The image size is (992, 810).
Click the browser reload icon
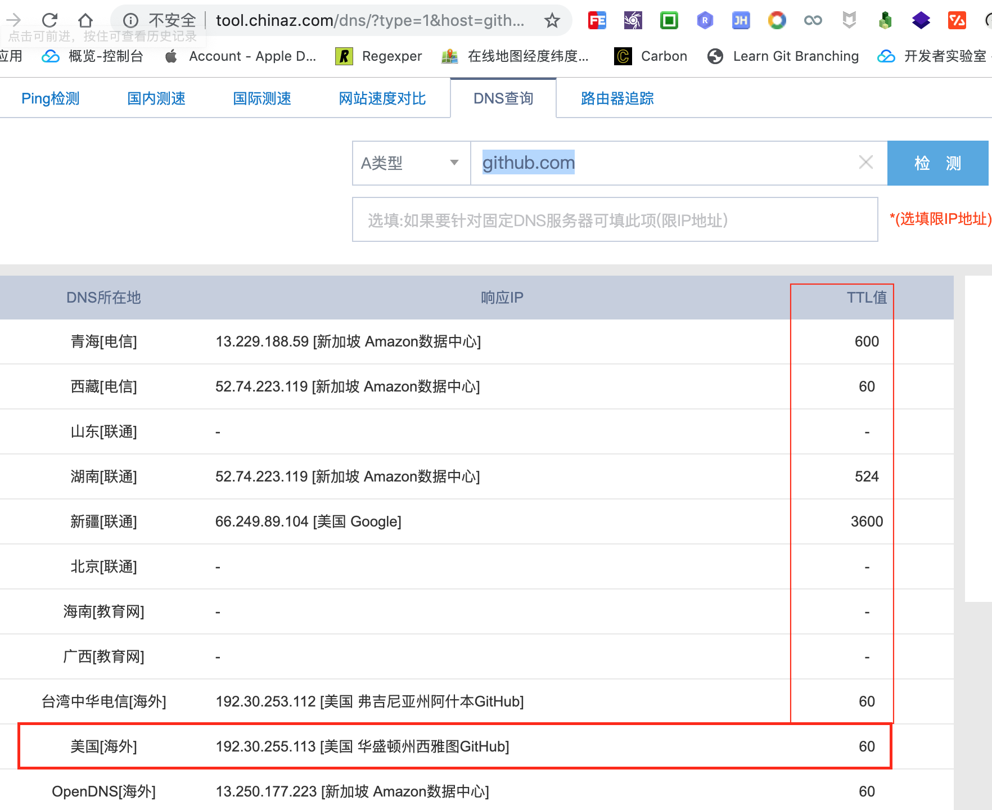click(x=50, y=21)
